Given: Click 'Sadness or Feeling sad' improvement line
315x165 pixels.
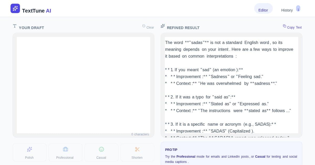Looking at the screenshot, I should [214, 76].
